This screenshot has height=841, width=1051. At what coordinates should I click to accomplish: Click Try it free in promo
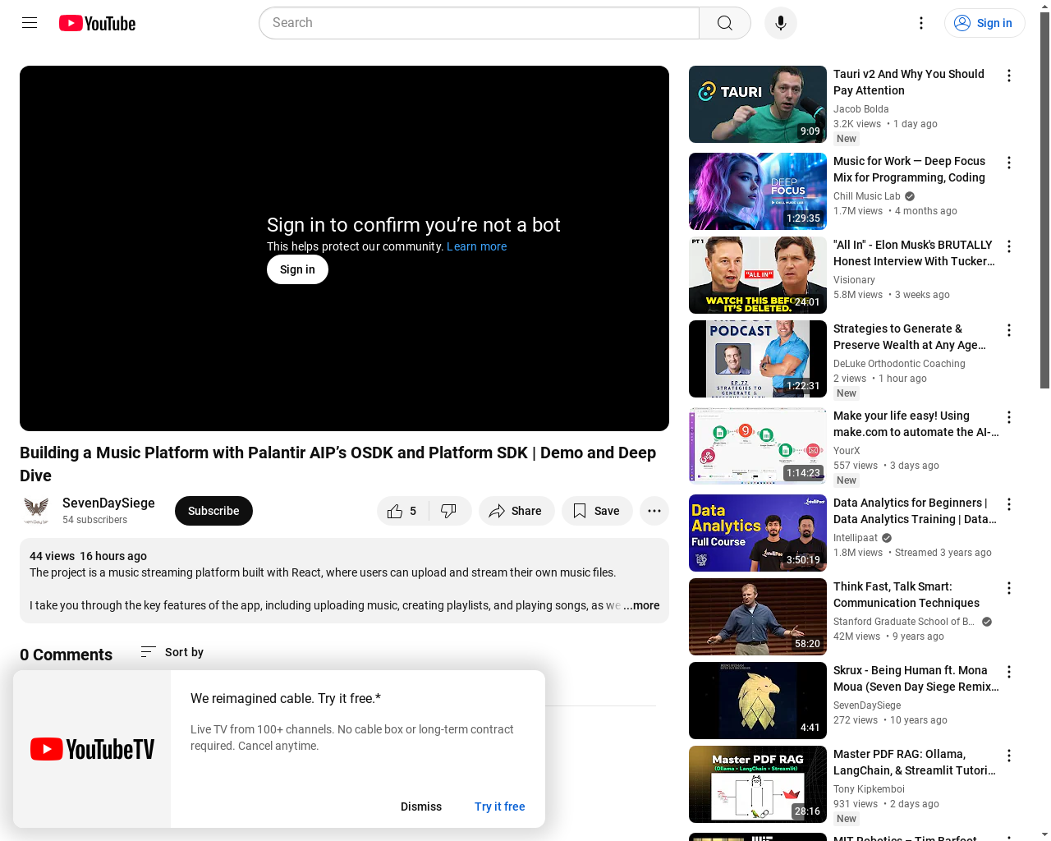(x=499, y=807)
